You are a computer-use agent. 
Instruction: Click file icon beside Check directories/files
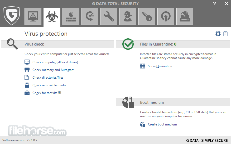coord(27,78)
